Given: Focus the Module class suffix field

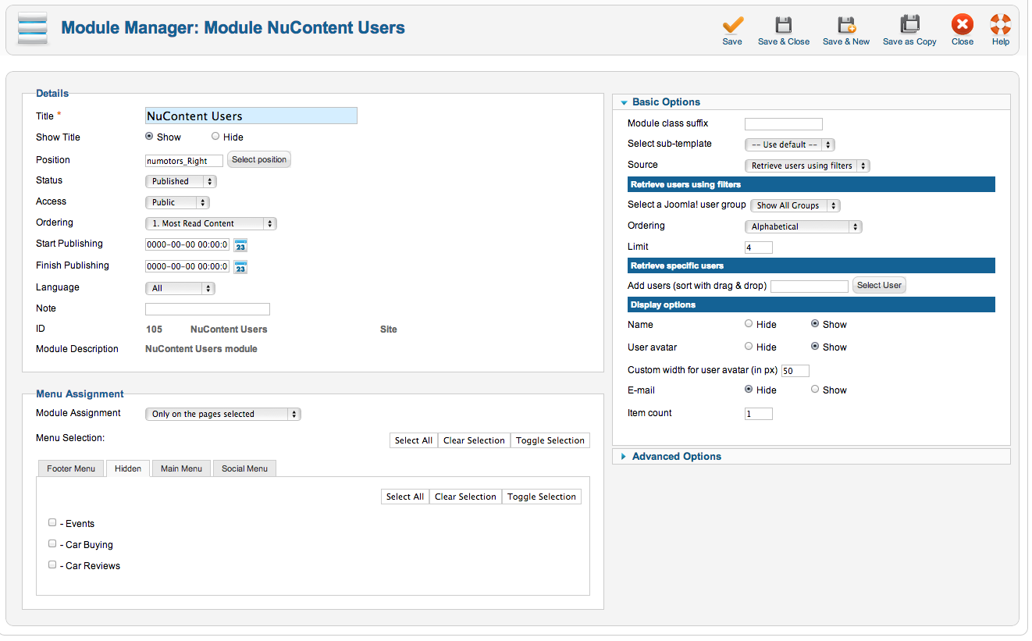Looking at the screenshot, I should tap(784, 124).
